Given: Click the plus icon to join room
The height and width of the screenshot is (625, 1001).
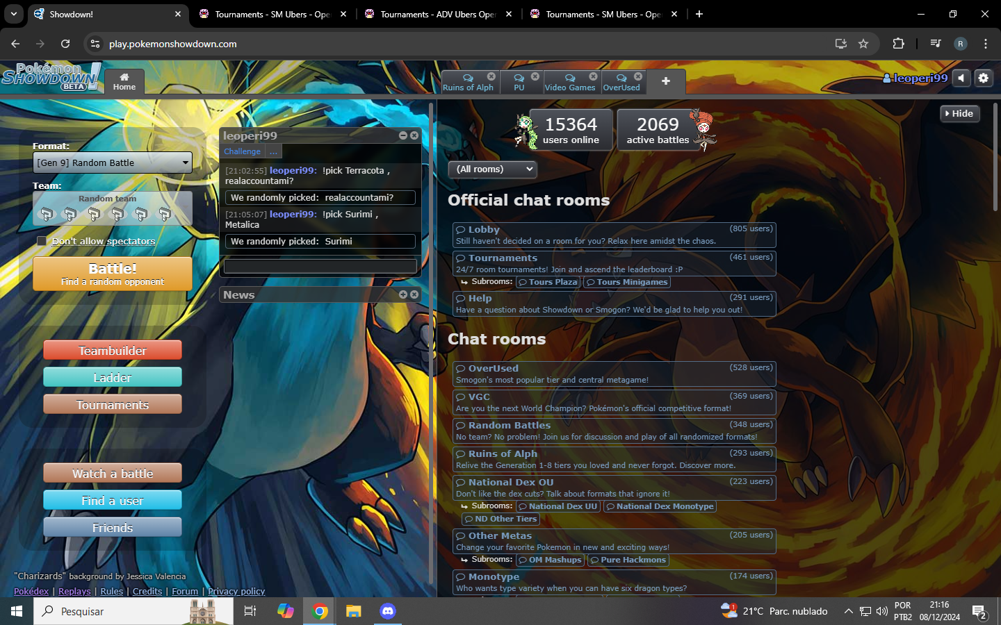Looking at the screenshot, I should point(665,81).
